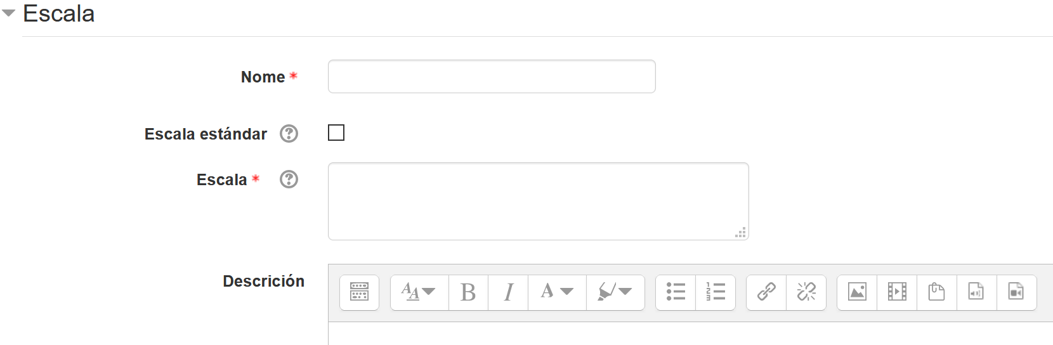
Task: Open the manage files icon
Action: pyautogui.click(x=936, y=292)
